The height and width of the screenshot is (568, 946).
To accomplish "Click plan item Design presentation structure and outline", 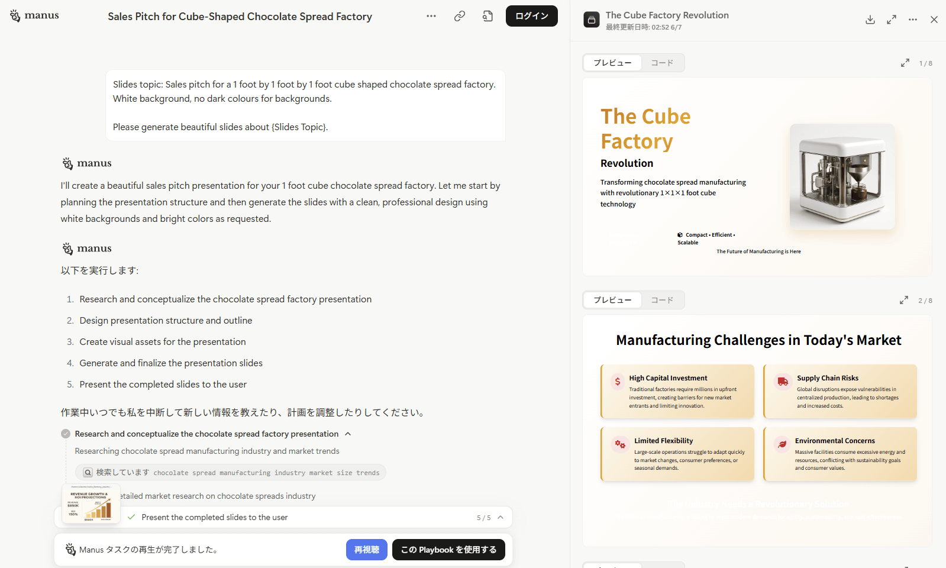I will click(166, 321).
